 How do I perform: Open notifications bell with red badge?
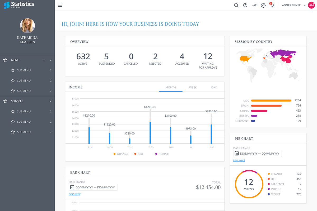pos(272,5)
